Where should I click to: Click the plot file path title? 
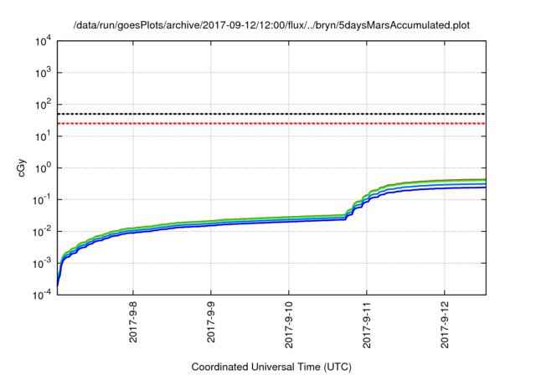pyautogui.click(x=271, y=25)
